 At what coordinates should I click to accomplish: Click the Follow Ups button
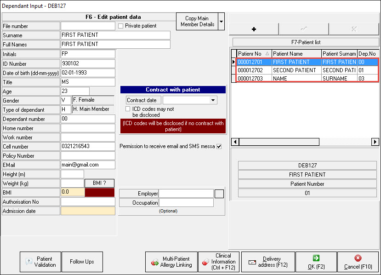tap(82, 262)
